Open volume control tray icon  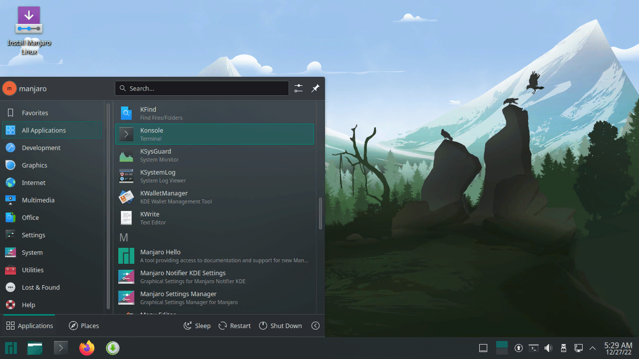(548, 348)
